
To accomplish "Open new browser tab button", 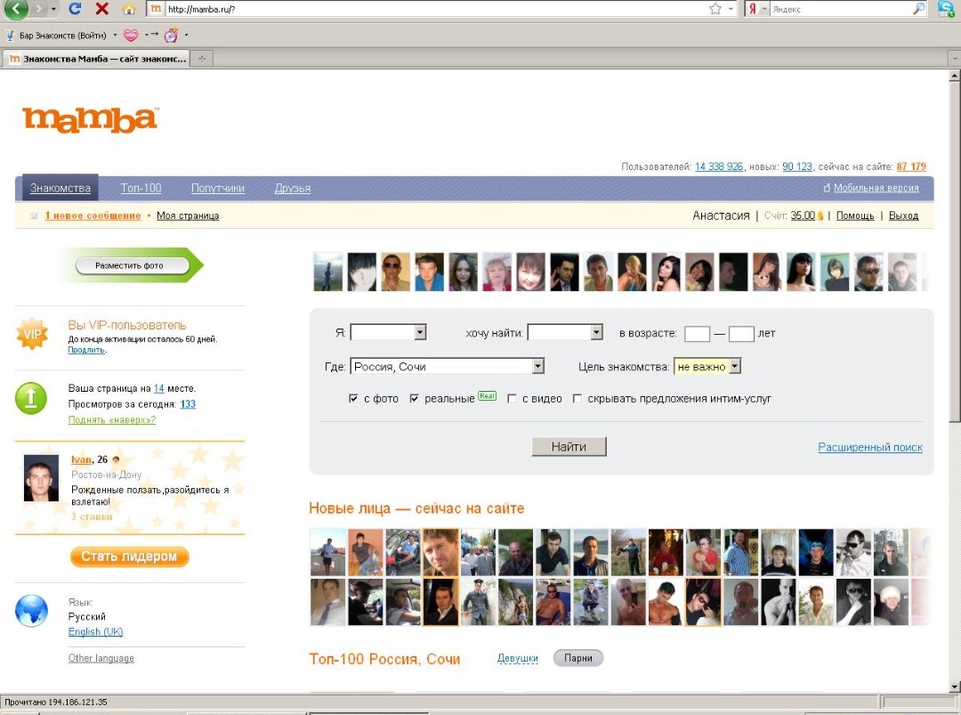I will (x=202, y=58).
